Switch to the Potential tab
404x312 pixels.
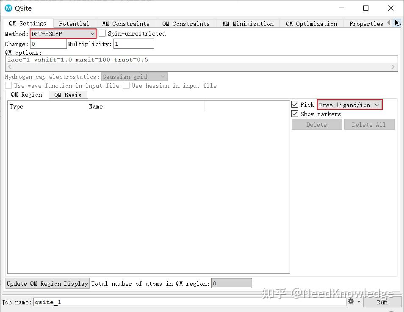click(x=74, y=24)
